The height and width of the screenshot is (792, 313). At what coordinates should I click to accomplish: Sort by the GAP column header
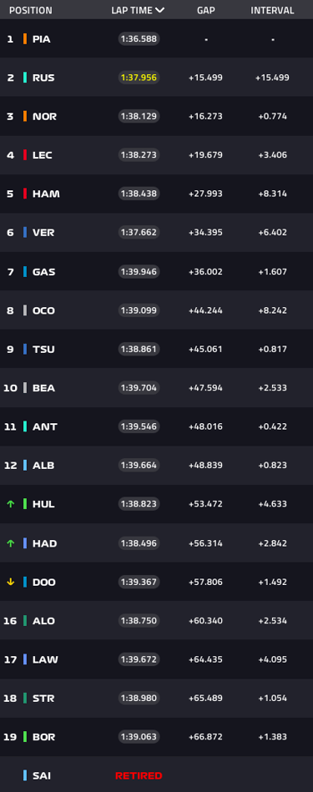click(205, 10)
